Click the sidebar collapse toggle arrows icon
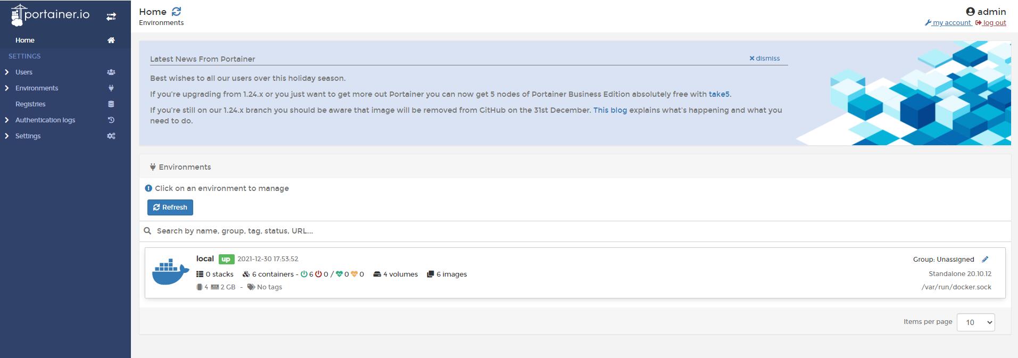Image resolution: width=1018 pixels, height=358 pixels. [x=111, y=16]
